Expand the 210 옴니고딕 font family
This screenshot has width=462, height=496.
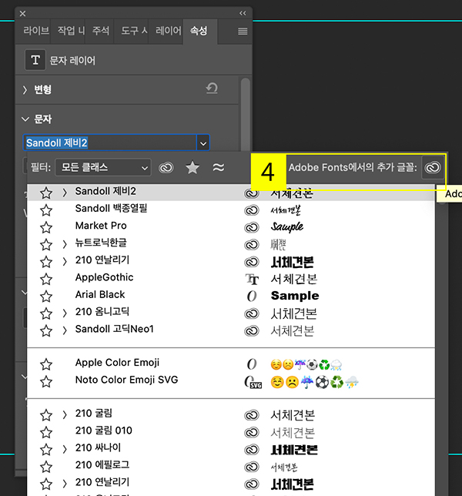pyautogui.click(x=65, y=313)
